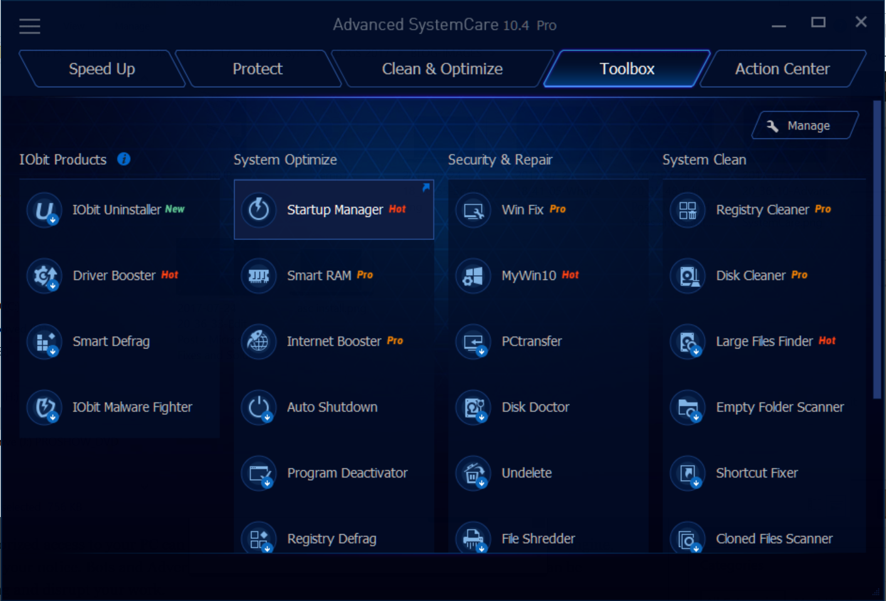Go to the Clean & Optimize tab
Viewport: 886px width, 601px height.
[x=442, y=69]
